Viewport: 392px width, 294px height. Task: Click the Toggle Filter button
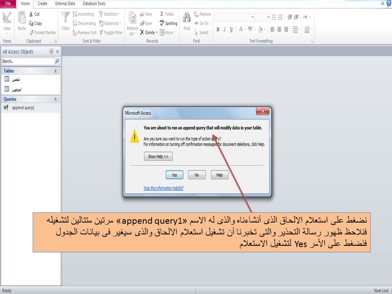click(111, 33)
